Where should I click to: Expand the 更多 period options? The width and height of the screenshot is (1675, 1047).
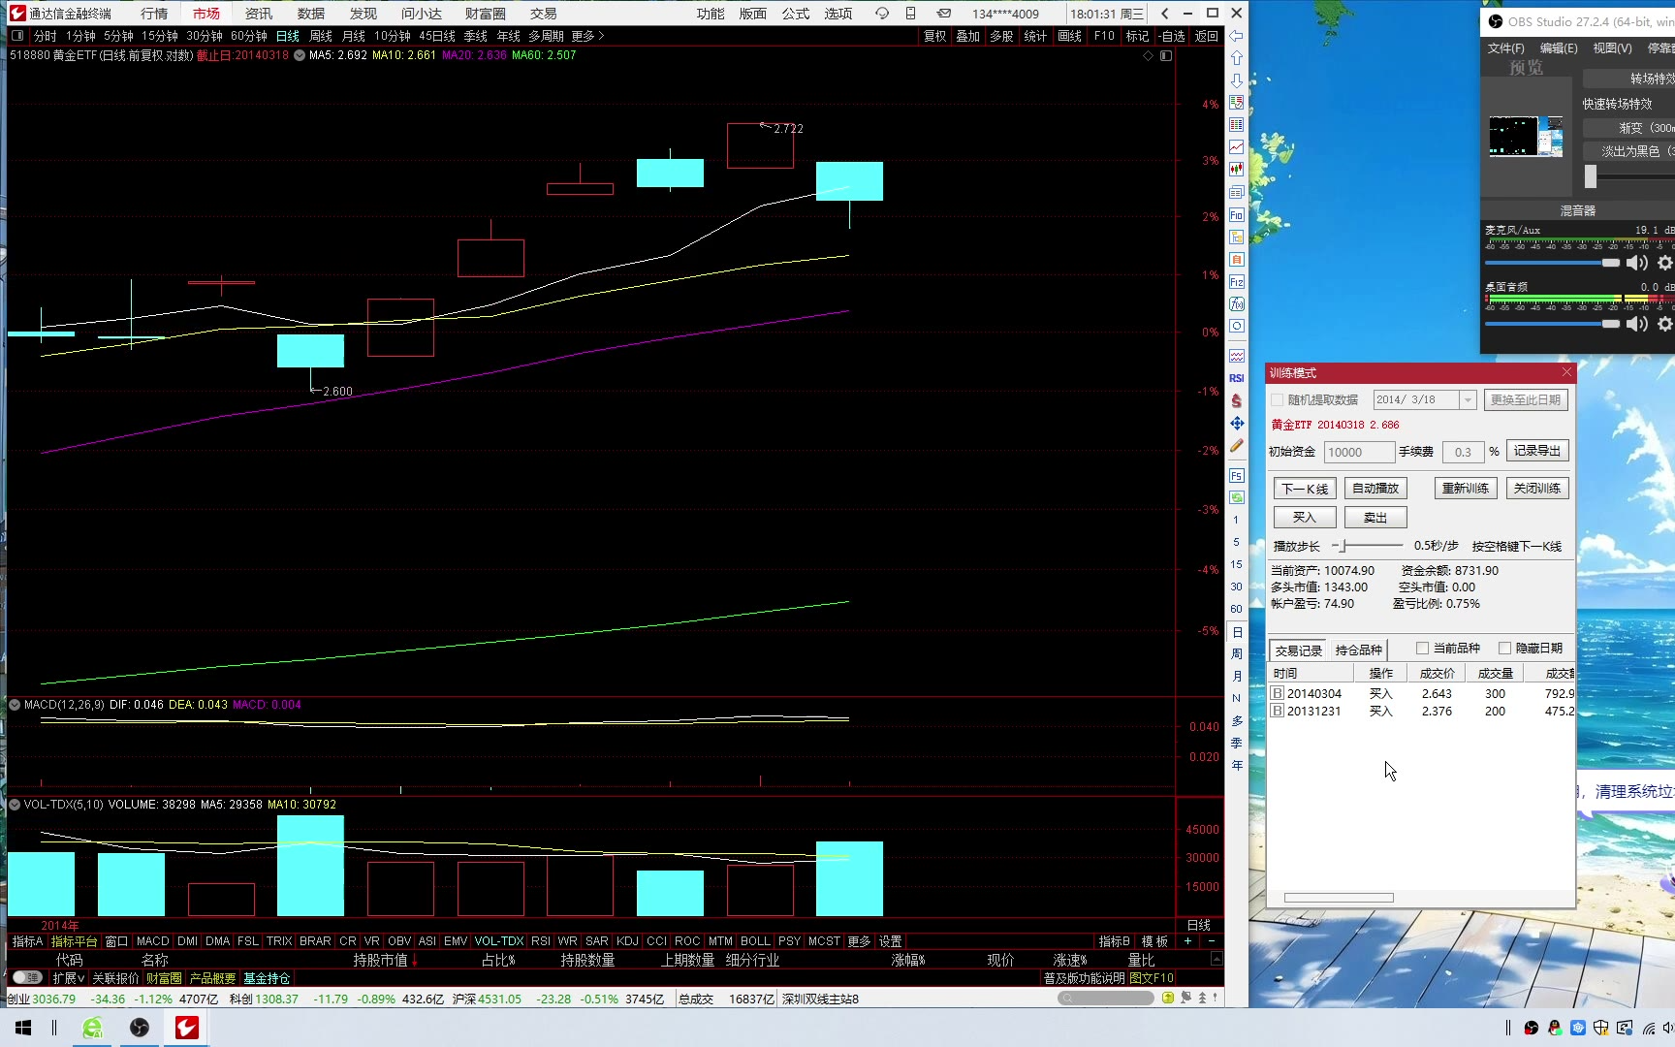point(587,36)
